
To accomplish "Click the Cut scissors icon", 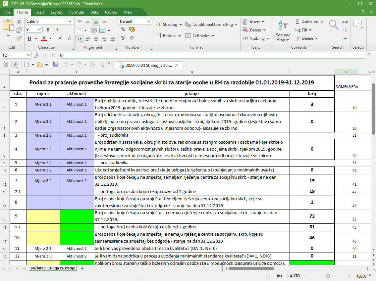I will [19, 22].
